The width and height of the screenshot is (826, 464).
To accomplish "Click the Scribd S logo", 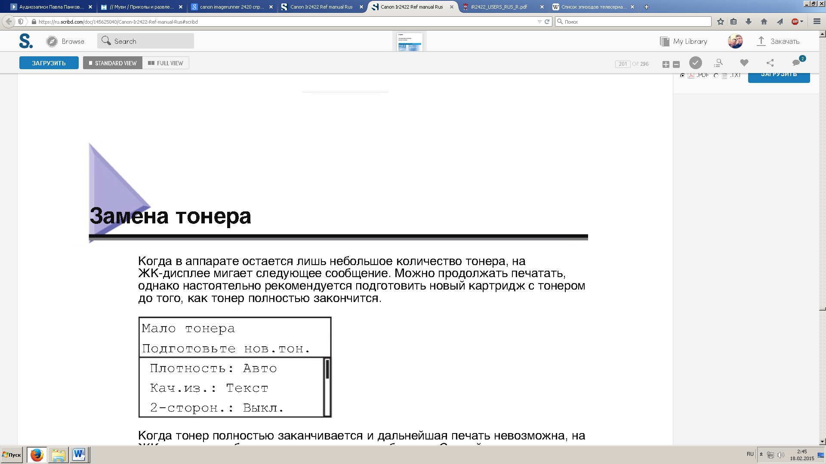I will point(25,41).
